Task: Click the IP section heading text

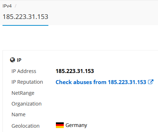Action: (19, 60)
